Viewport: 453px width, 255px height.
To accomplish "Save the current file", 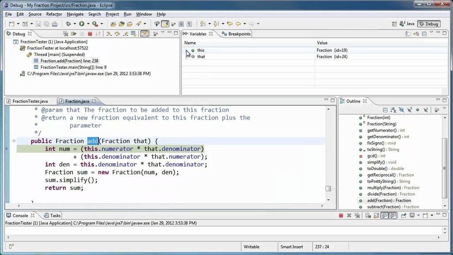I will point(38,23).
